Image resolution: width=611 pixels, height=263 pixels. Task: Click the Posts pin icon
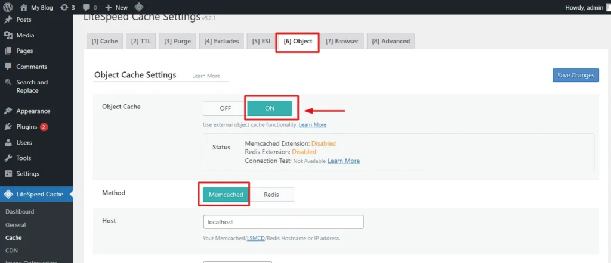8,20
